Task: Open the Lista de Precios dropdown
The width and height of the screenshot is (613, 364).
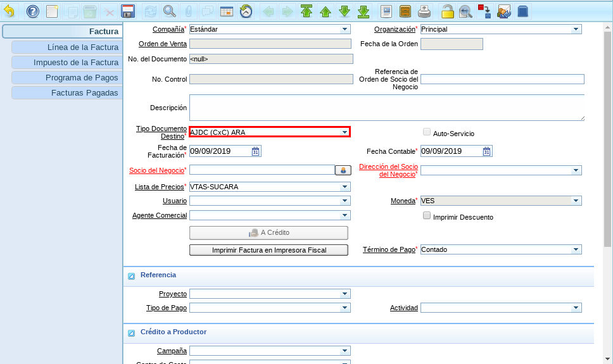Action: pos(344,187)
